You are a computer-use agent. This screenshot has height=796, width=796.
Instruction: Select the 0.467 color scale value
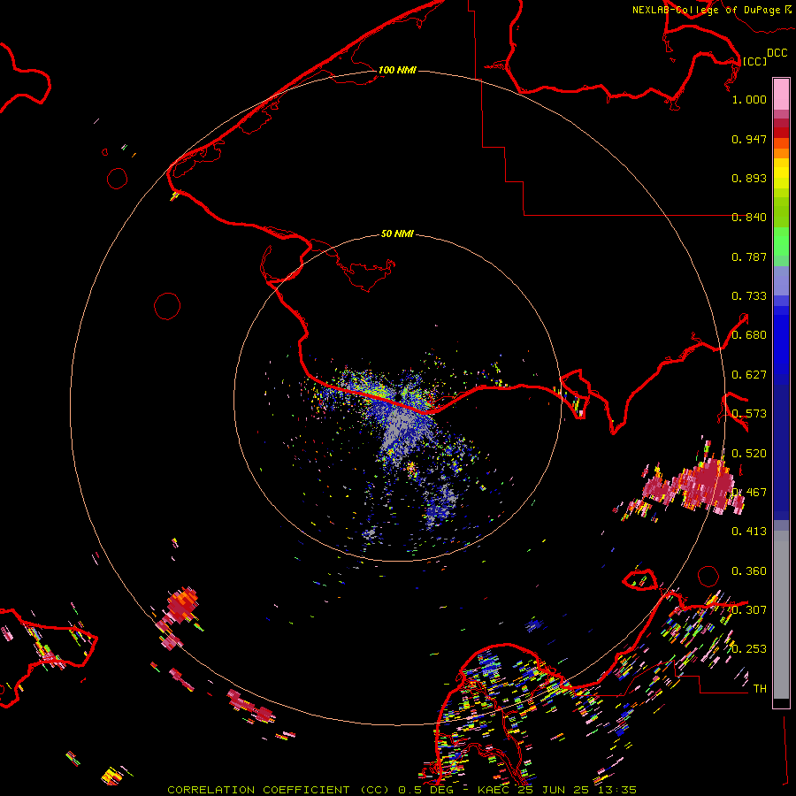[x=749, y=493]
